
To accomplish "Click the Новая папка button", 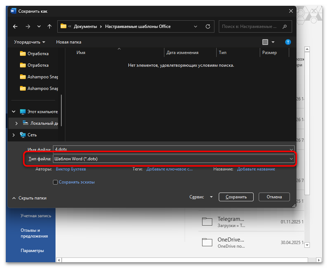I will click(x=69, y=42).
